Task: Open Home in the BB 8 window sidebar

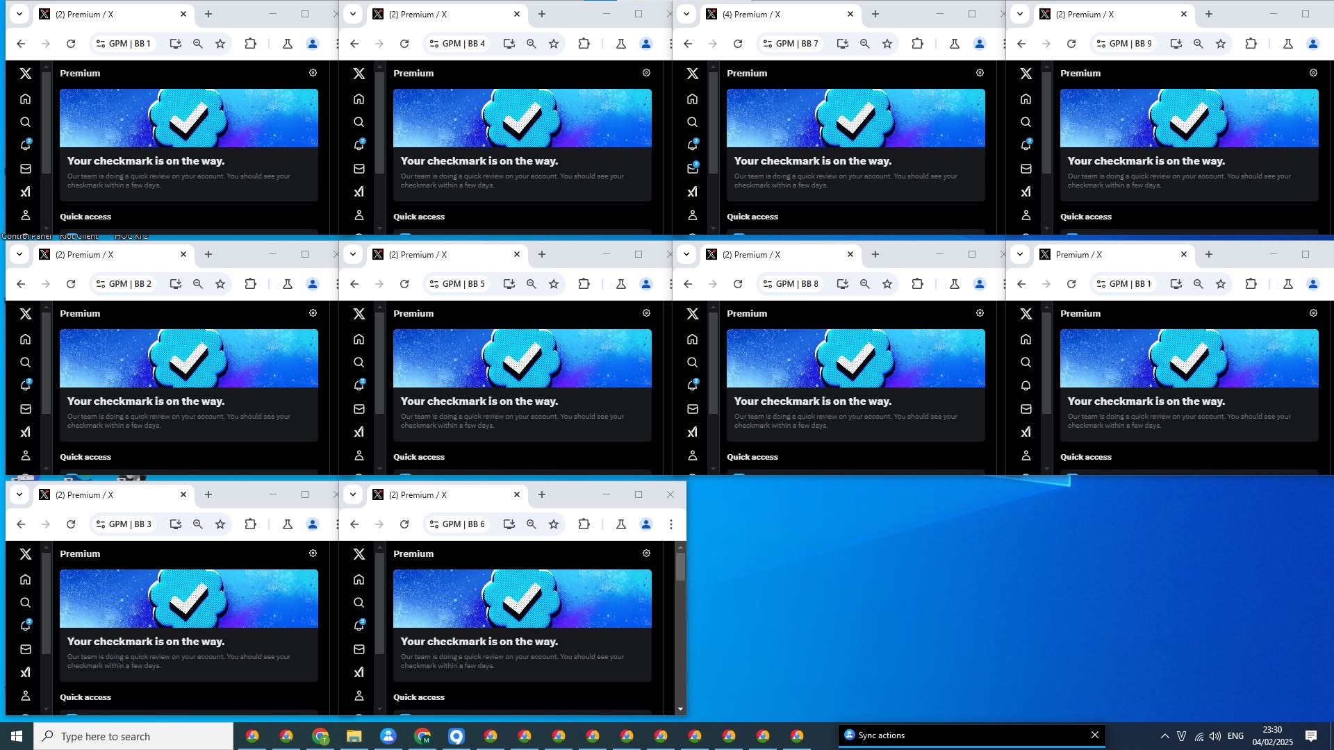Action: tap(693, 339)
